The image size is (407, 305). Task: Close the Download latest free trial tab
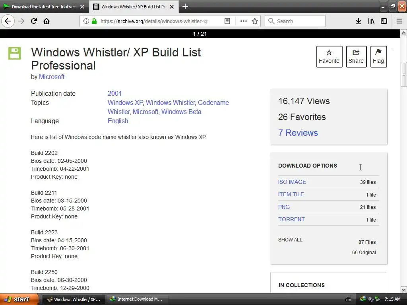[x=82, y=7]
